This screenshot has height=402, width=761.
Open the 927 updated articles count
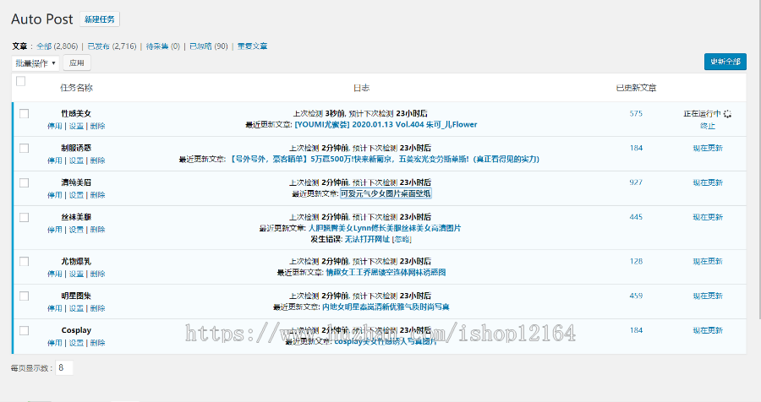tap(636, 182)
